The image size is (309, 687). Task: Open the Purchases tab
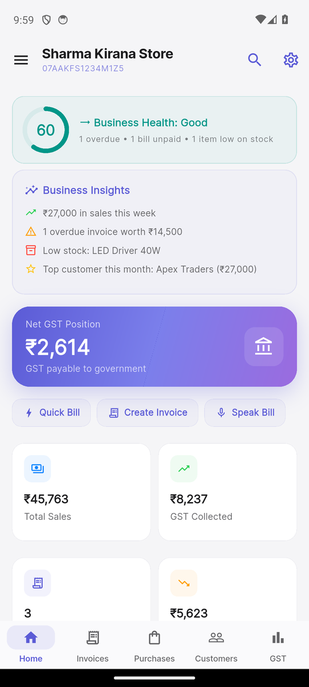(154, 645)
